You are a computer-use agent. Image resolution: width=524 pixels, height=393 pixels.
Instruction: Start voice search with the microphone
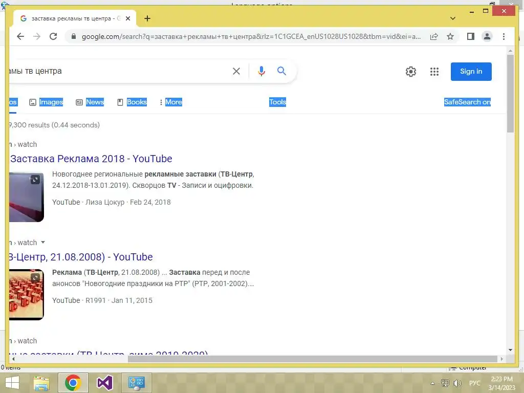[x=261, y=71]
